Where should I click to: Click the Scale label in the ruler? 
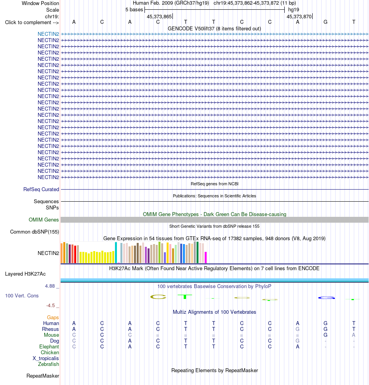click(x=53, y=10)
